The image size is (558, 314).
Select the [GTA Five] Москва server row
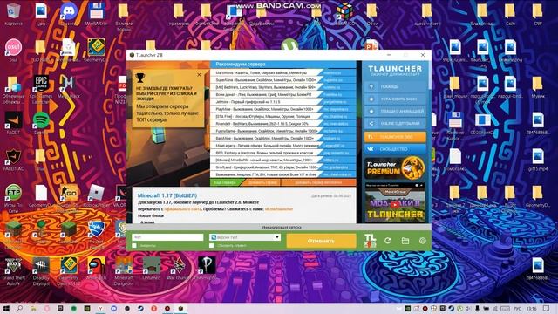point(282,116)
